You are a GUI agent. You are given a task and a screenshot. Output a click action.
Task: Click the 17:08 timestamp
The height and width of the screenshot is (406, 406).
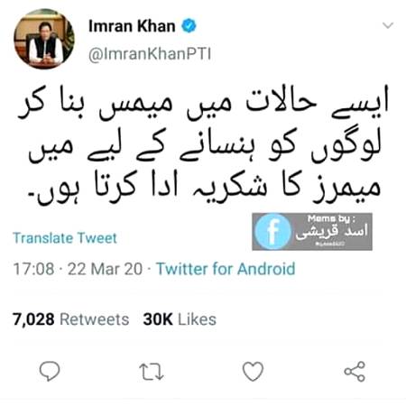pyautogui.click(x=33, y=269)
